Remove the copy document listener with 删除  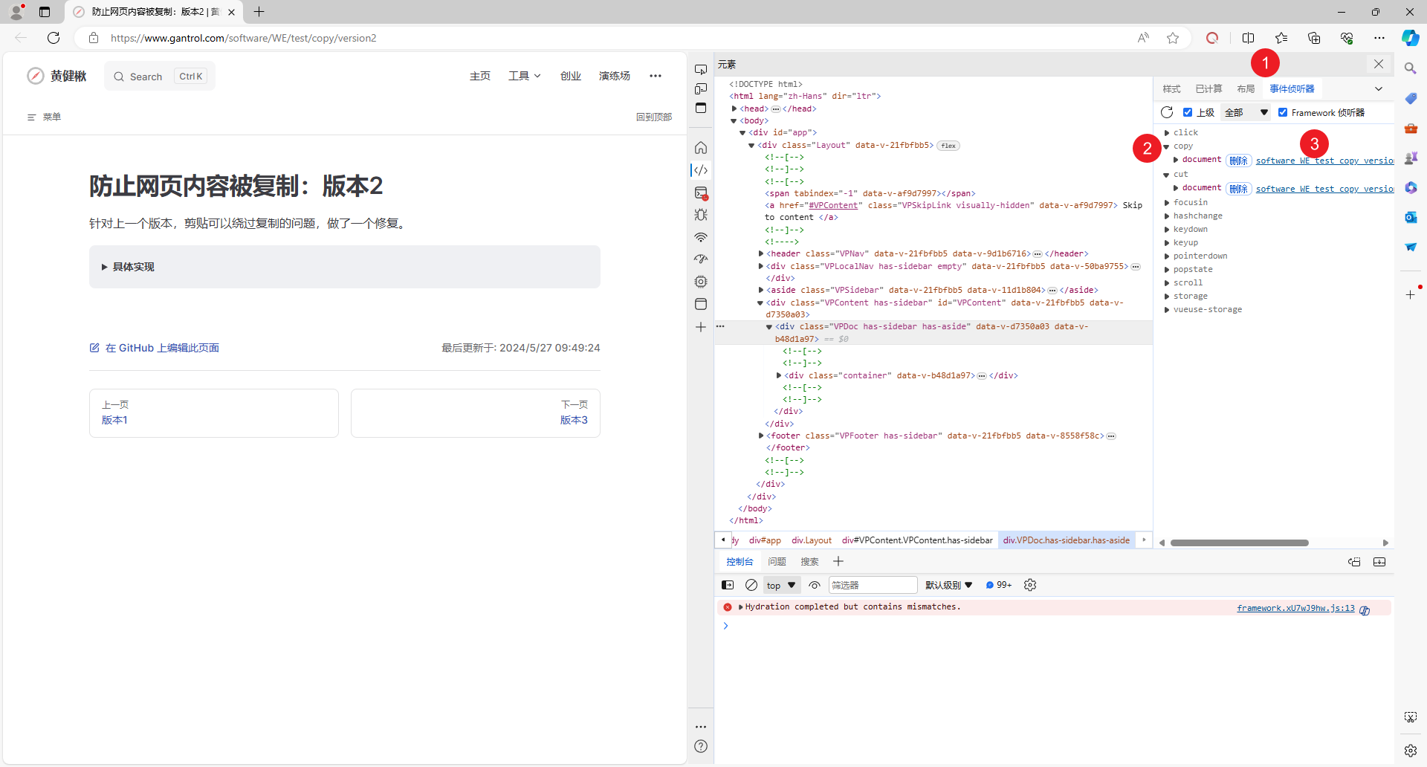(x=1238, y=161)
